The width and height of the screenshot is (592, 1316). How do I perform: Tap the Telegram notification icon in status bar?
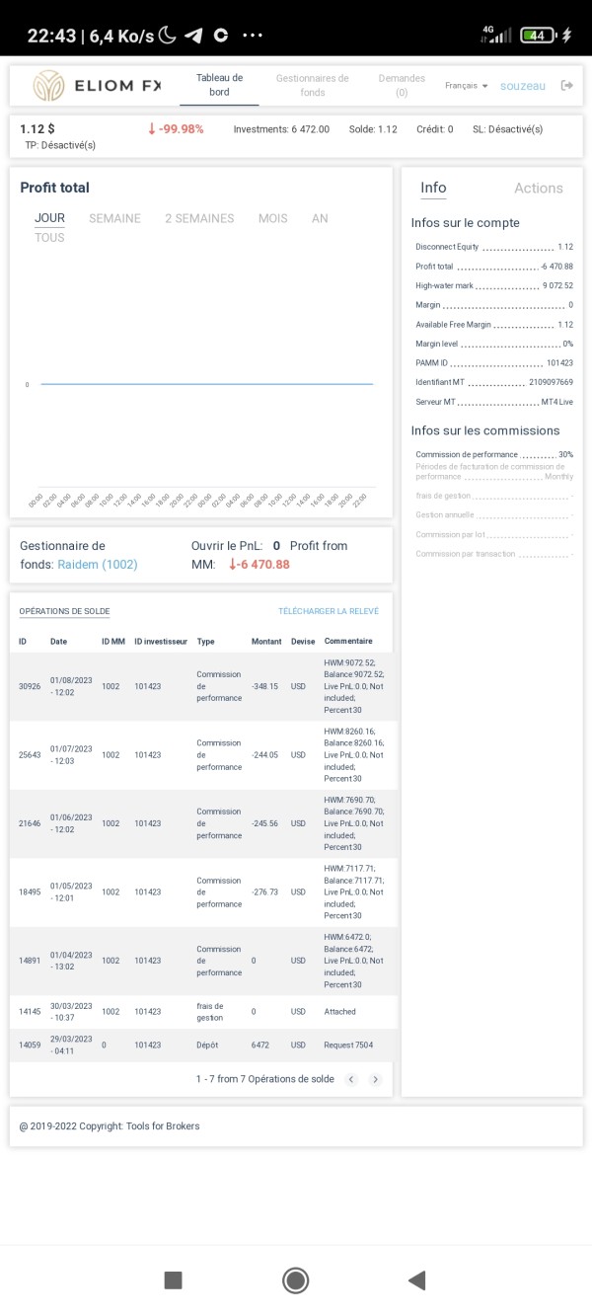click(193, 36)
